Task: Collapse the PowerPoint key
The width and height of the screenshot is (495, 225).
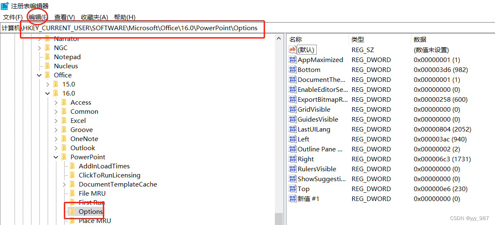Action: [x=56, y=157]
